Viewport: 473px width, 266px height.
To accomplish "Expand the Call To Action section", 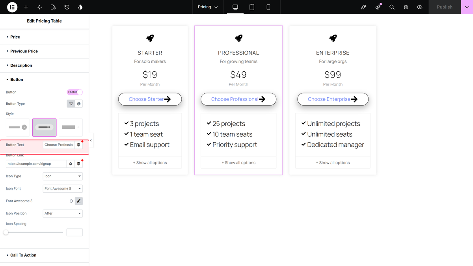I will coord(45,255).
